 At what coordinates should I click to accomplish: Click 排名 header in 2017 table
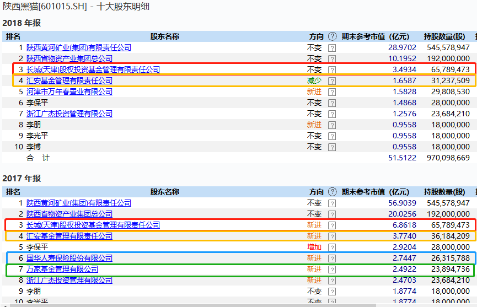(x=13, y=192)
